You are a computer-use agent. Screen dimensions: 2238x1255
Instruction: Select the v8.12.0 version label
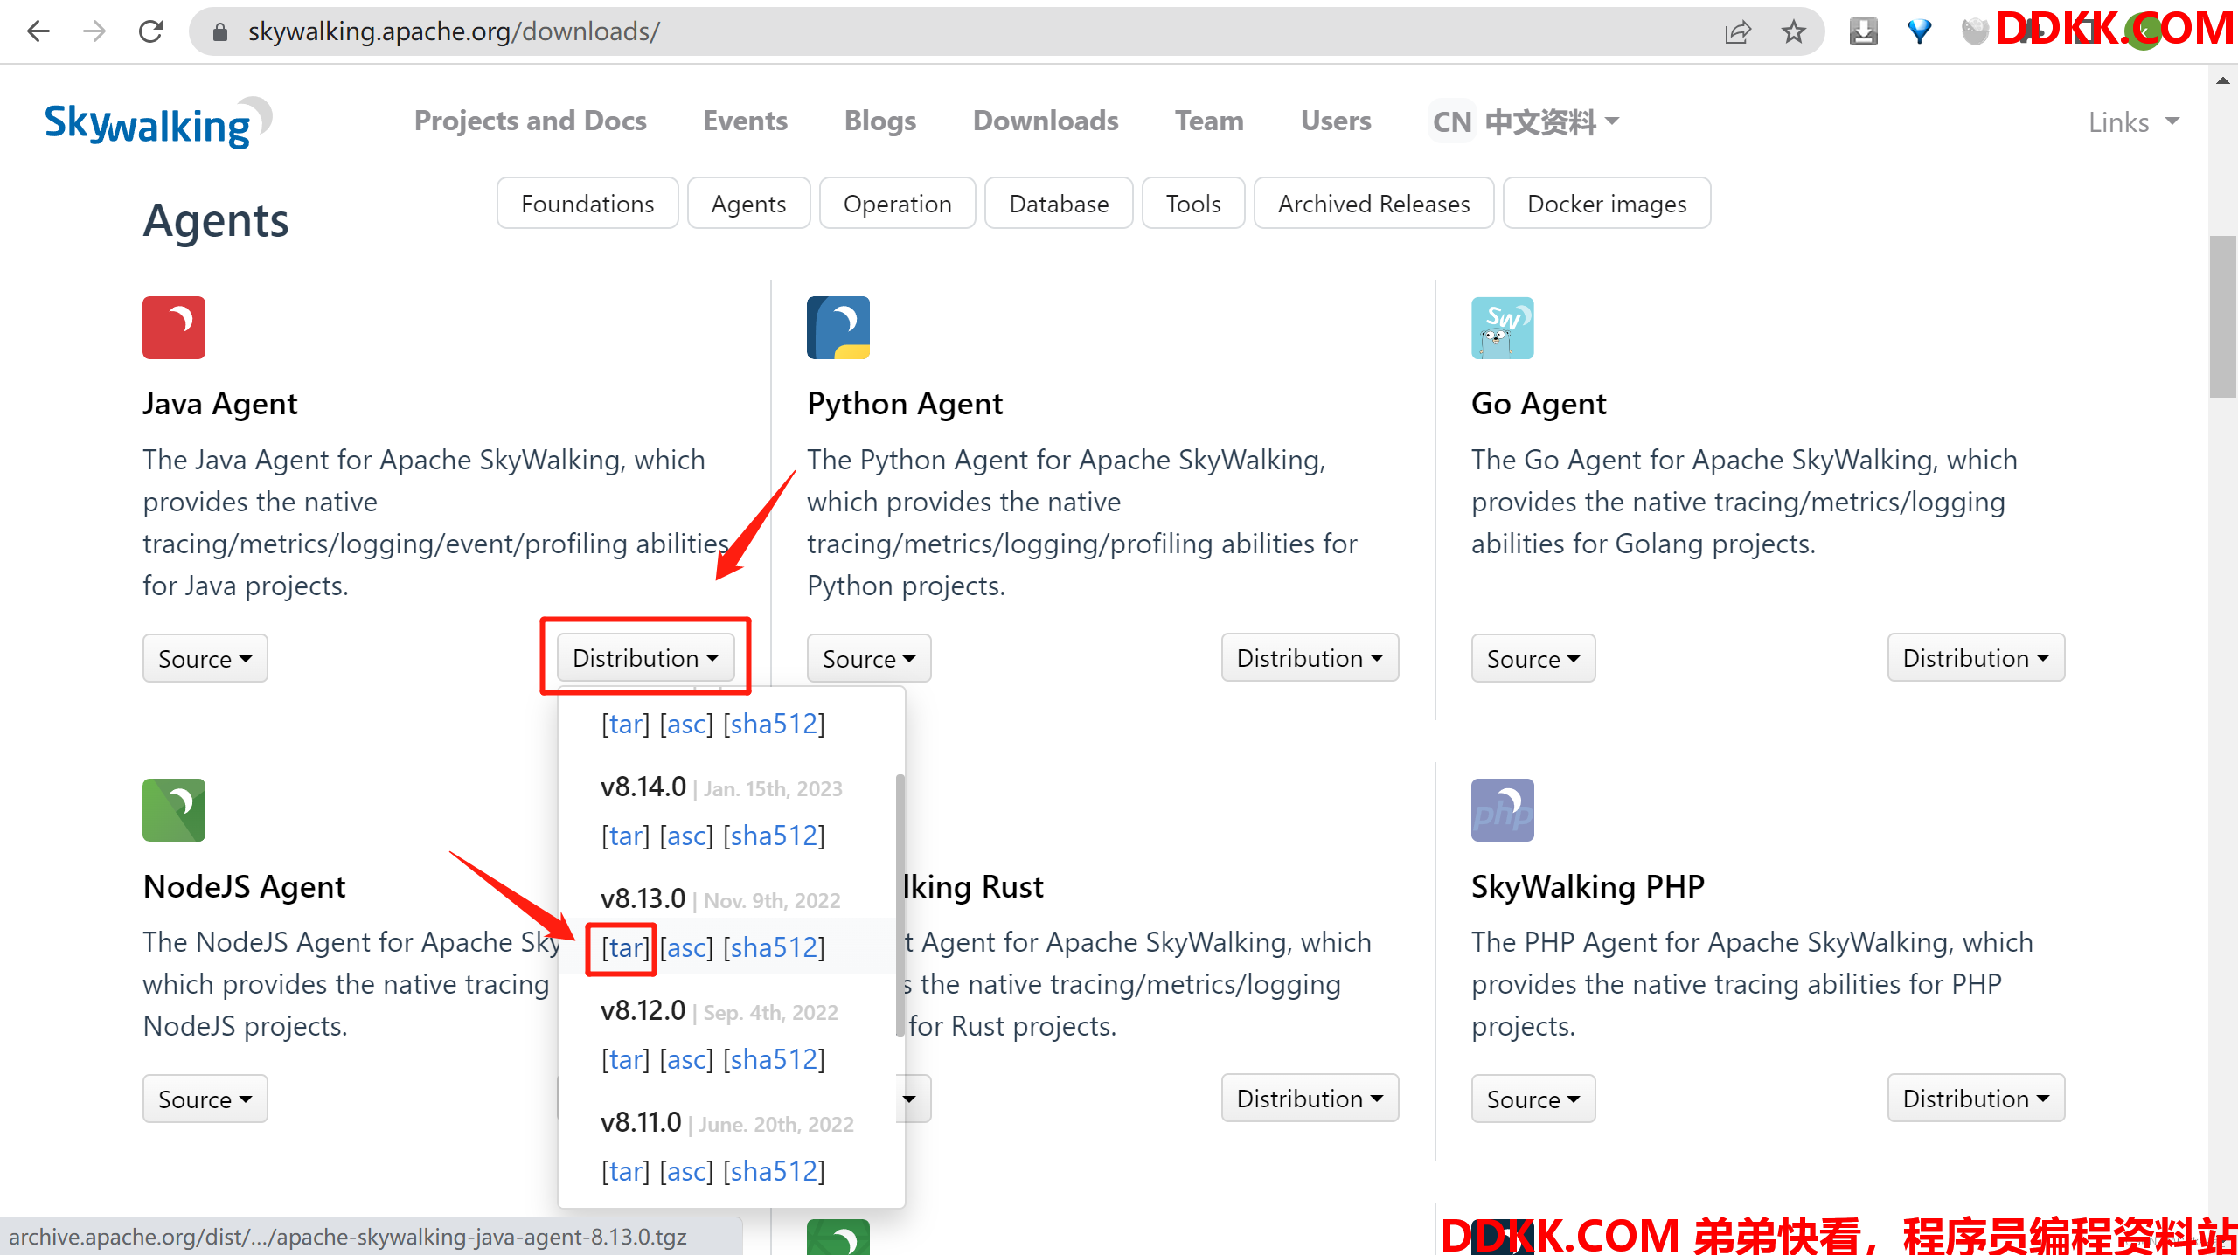click(643, 1010)
